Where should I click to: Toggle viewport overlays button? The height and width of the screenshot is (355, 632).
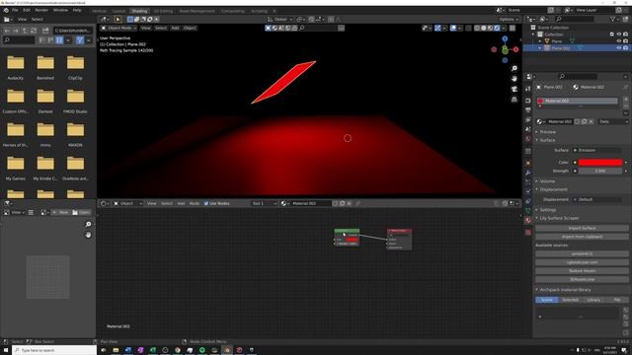(x=453, y=29)
